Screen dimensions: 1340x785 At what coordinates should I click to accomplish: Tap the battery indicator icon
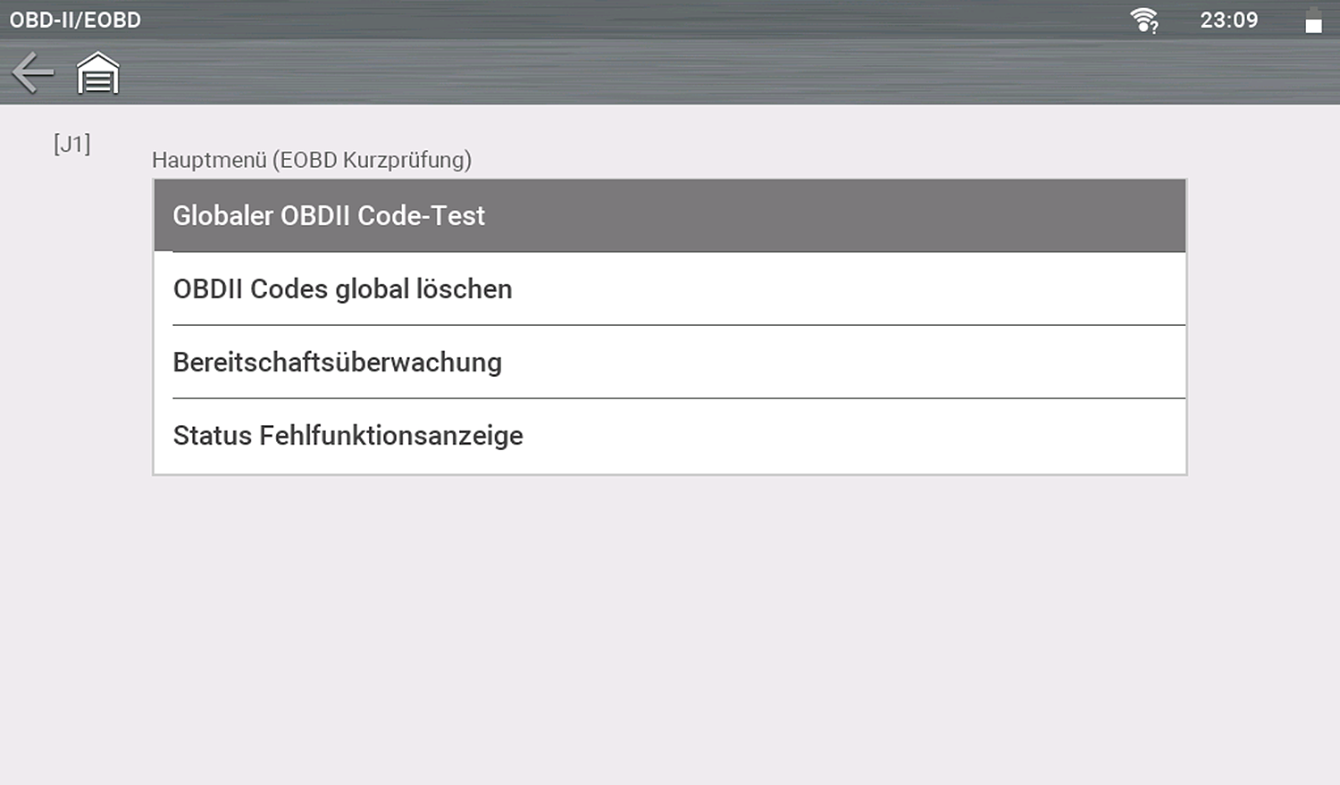1312,21
